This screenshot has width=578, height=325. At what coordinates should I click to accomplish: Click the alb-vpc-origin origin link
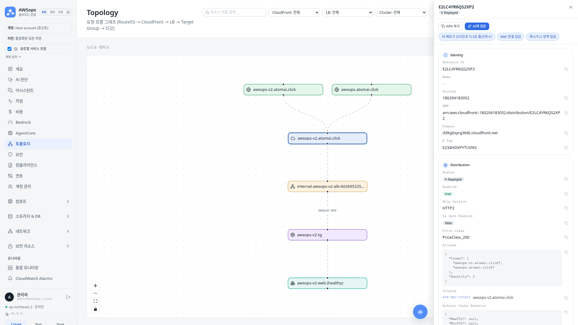(x=456, y=297)
